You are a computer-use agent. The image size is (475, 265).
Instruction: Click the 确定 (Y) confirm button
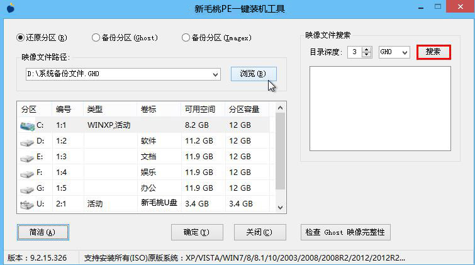[197, 232]
